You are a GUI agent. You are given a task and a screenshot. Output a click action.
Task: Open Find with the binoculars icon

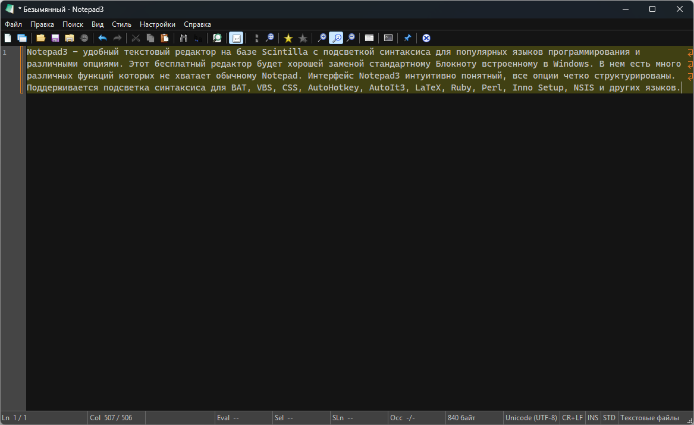(183, 38)
